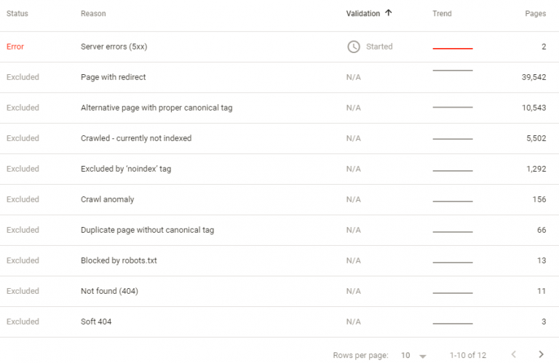The image size is (559, 363).
Task: Select the Soft 404 row
Action: (x=279, y=322)
